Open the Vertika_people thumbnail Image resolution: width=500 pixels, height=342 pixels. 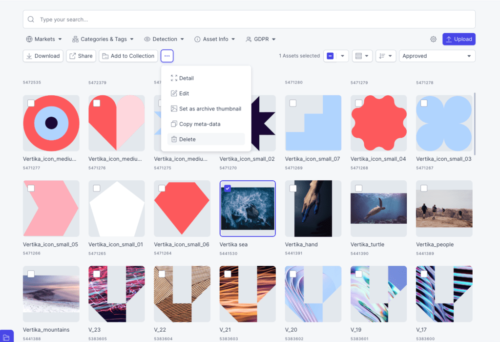tap(444, 209)
